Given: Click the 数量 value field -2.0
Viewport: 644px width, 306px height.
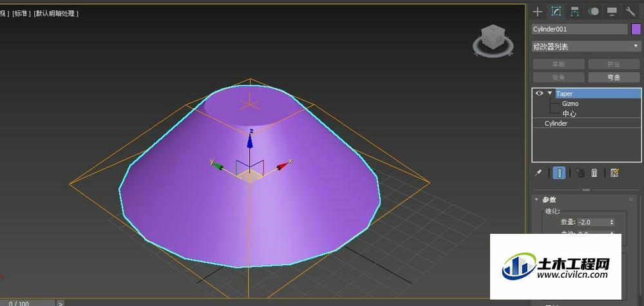Looking at the screenshot, I should pos(593,222).
